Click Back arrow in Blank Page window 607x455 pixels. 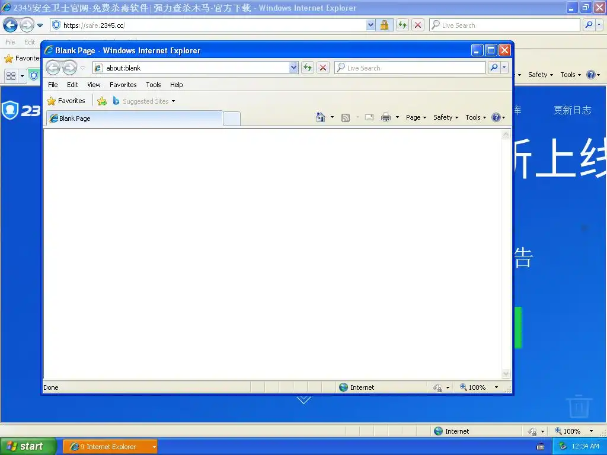53,68
